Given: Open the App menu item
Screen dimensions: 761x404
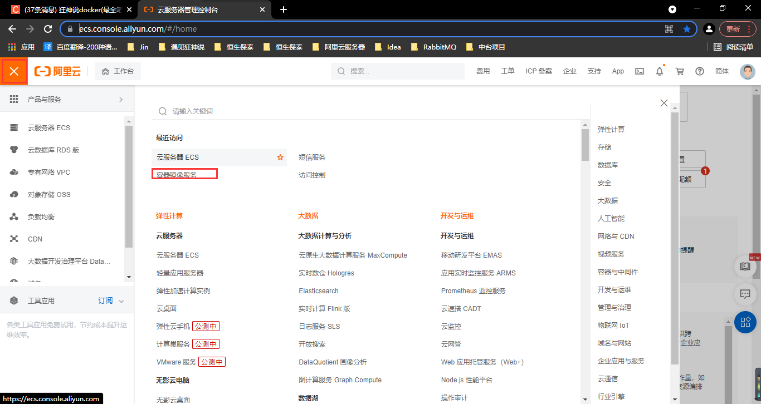Looking at the screenshot, I should click(x=618, y=71).
